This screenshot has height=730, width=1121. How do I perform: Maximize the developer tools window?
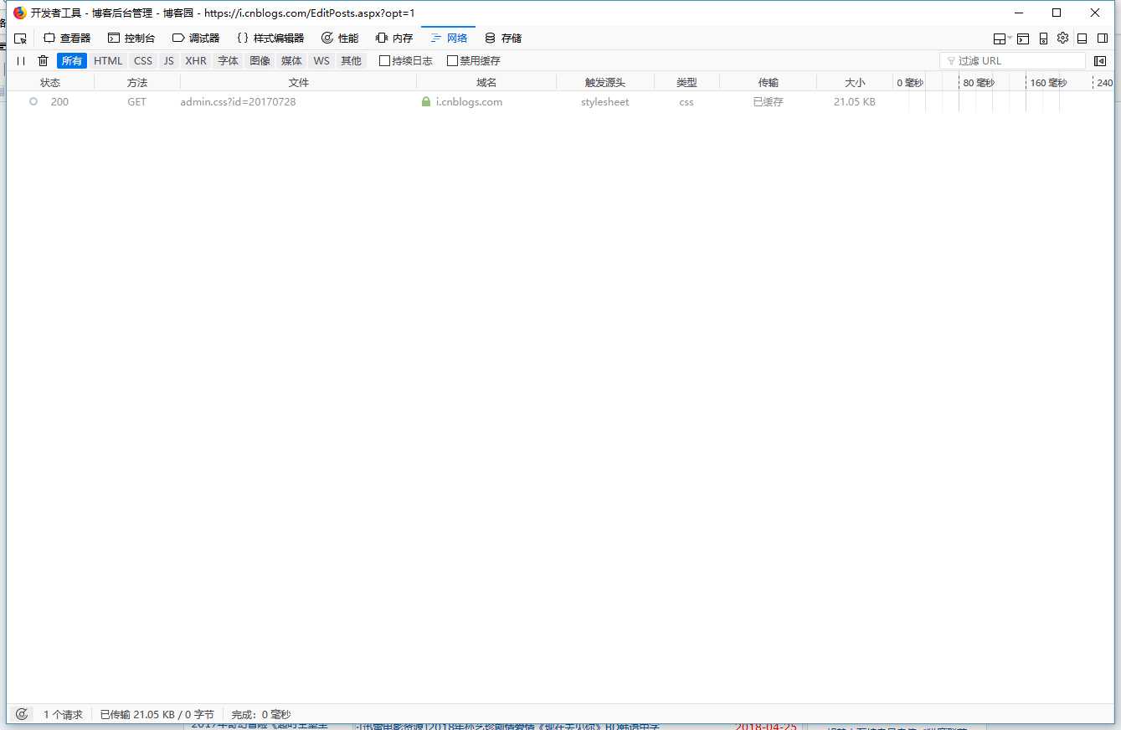pos(1057,13)
